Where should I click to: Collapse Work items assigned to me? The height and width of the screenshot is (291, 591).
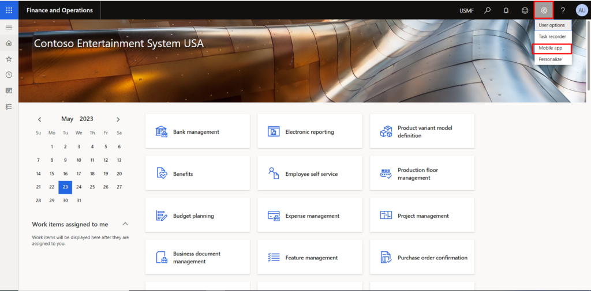pos(125,224)
